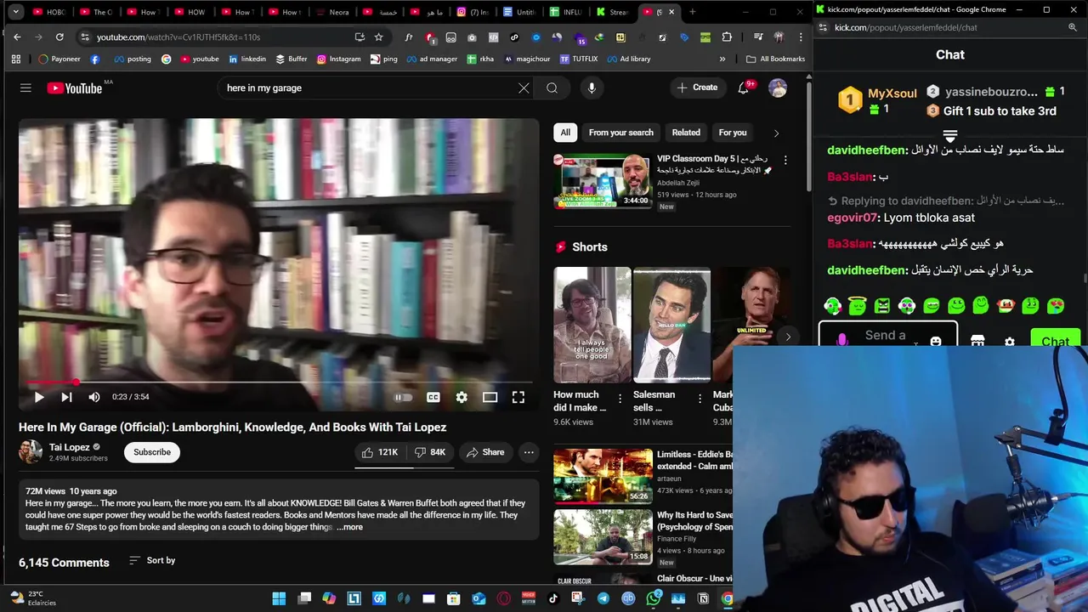Enter full screen on the video player
Image resolution: width=1088 pixels, height=612 pixels.
click(x=518, y=397)
